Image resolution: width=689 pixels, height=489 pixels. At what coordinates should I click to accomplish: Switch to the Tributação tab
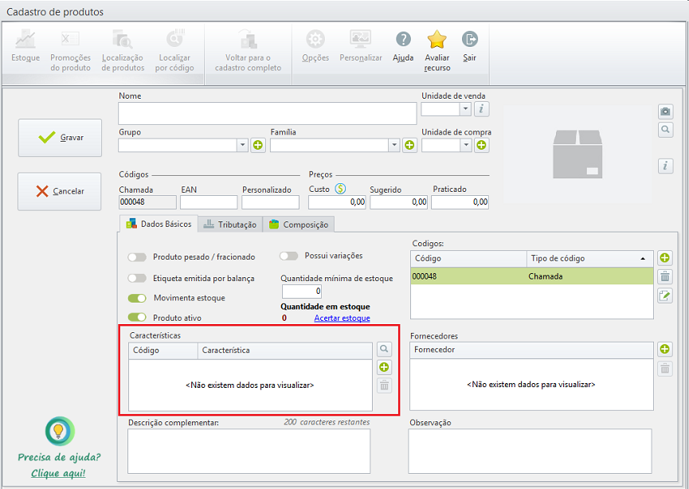coord(229,225)
